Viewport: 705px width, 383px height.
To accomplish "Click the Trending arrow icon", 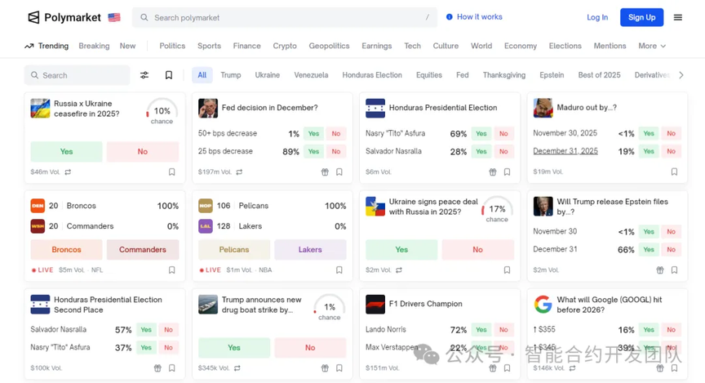I will [x=29, y=46].
